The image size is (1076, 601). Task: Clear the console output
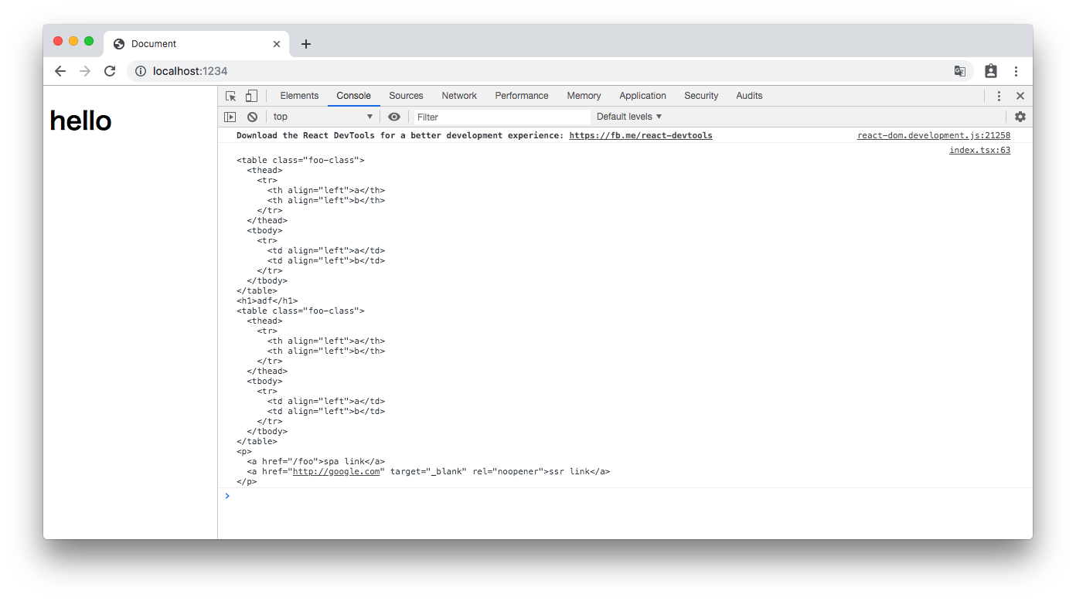tap(252, 117)
